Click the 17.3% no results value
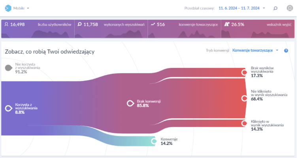The height and width of the screenshot is (158, 298). (257, 75)
